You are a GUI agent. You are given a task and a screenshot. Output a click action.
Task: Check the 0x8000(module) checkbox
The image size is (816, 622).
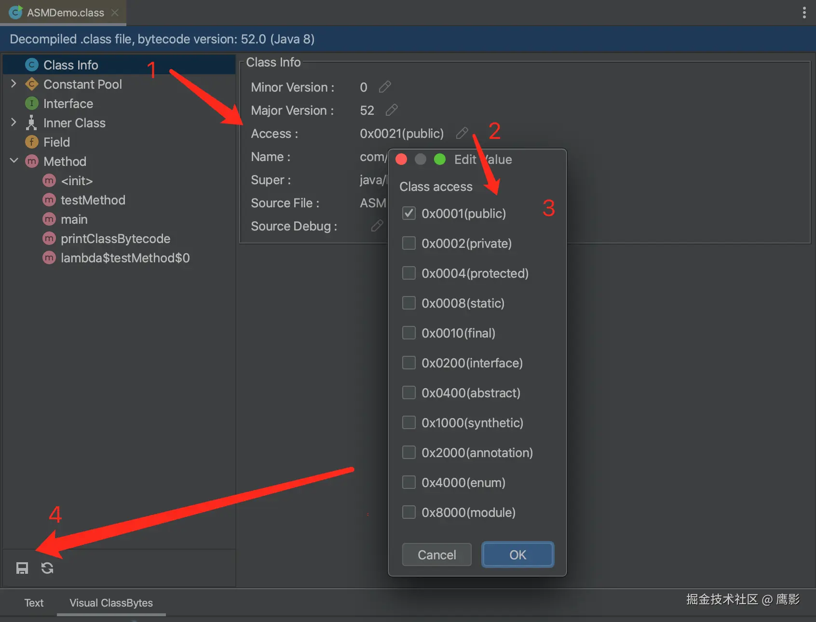409,512
